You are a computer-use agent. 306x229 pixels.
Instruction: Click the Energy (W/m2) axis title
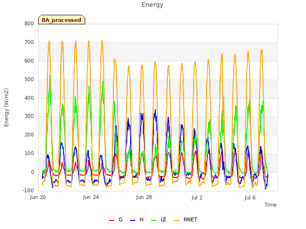6,107
